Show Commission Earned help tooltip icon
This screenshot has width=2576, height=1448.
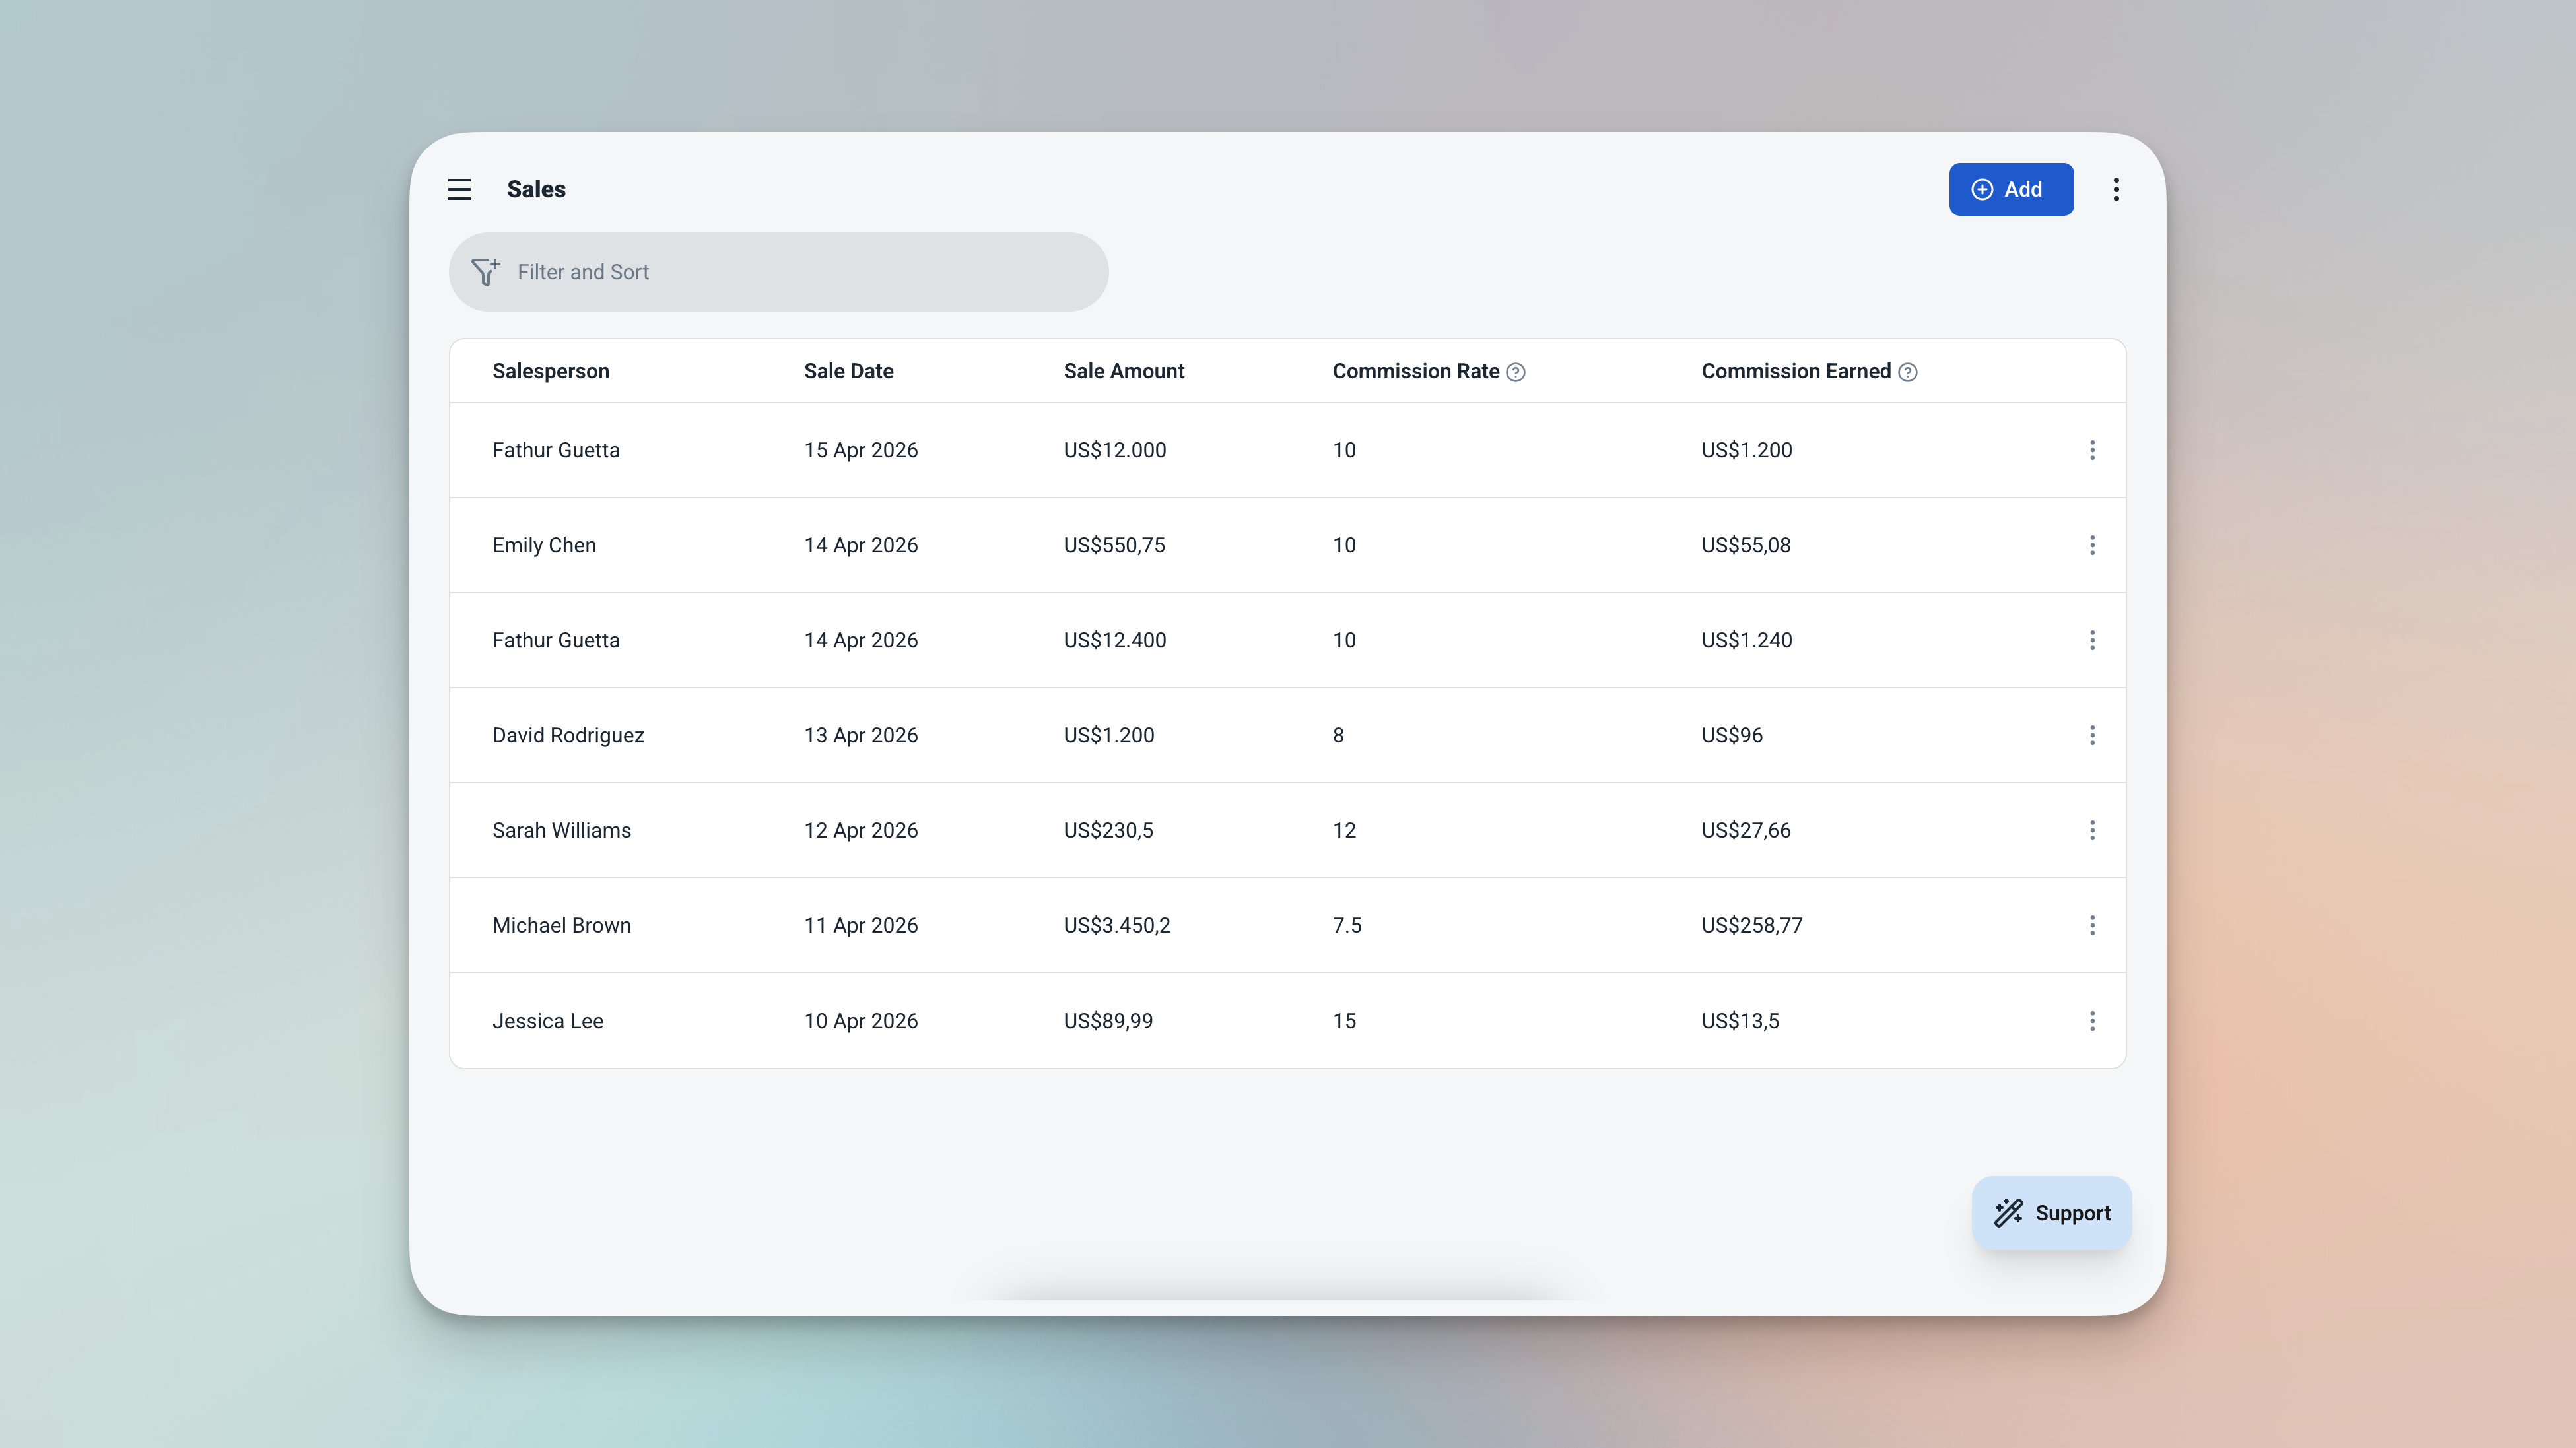point(1908,372)
